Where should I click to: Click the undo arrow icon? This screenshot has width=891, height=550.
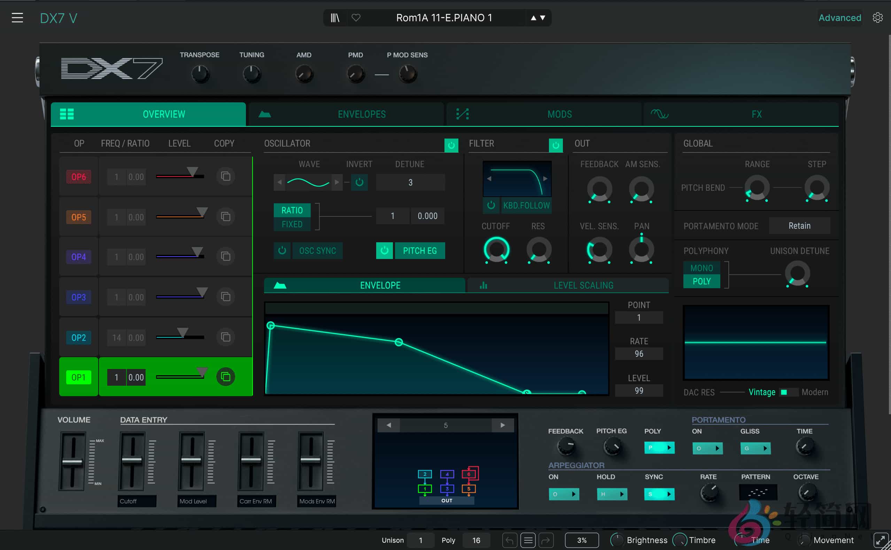coord(510,540)
